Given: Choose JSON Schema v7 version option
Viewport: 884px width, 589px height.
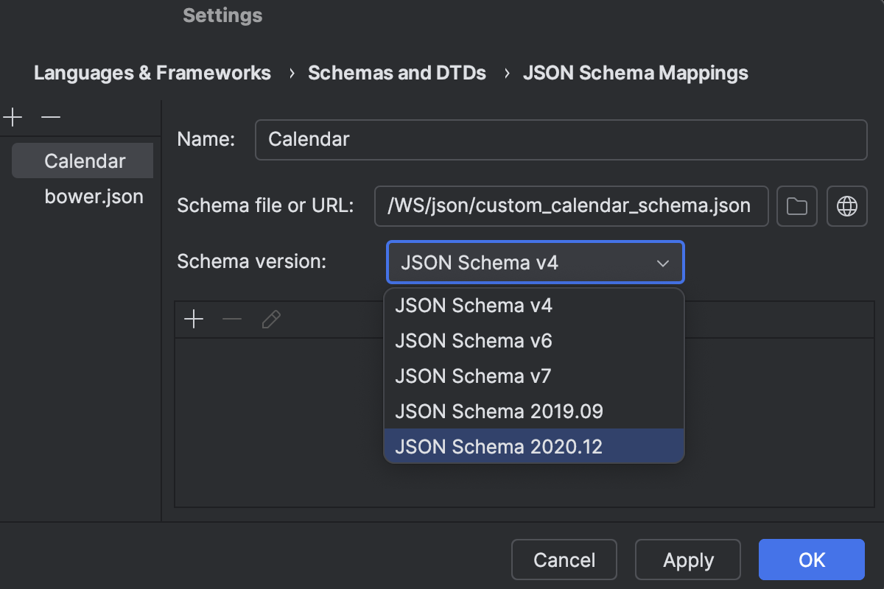Looking at the screenshot, I should [472, 375].
